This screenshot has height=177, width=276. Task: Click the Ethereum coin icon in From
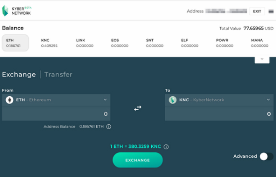pos(10,100)
